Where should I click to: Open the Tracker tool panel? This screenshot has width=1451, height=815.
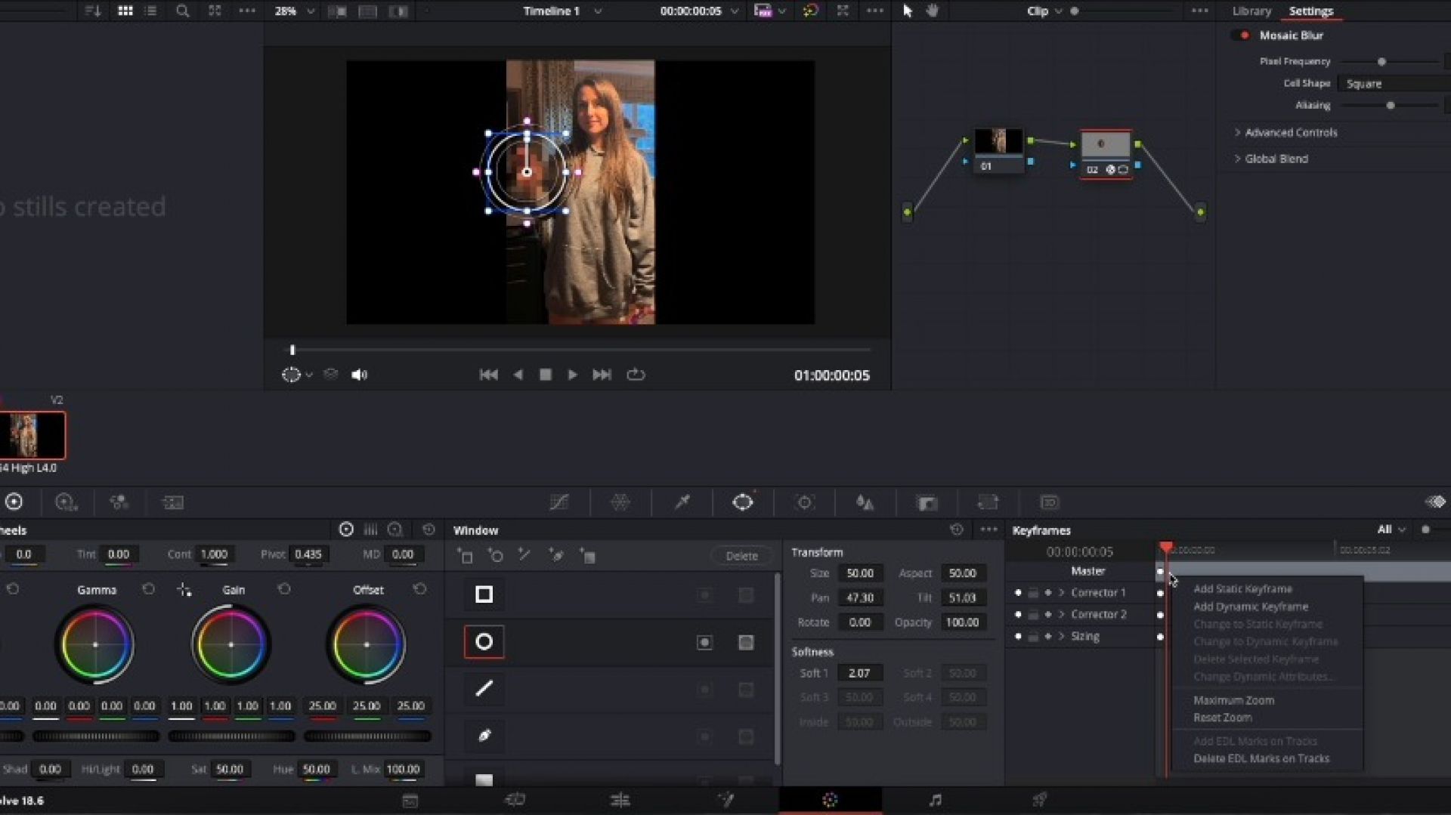[804, 502]
